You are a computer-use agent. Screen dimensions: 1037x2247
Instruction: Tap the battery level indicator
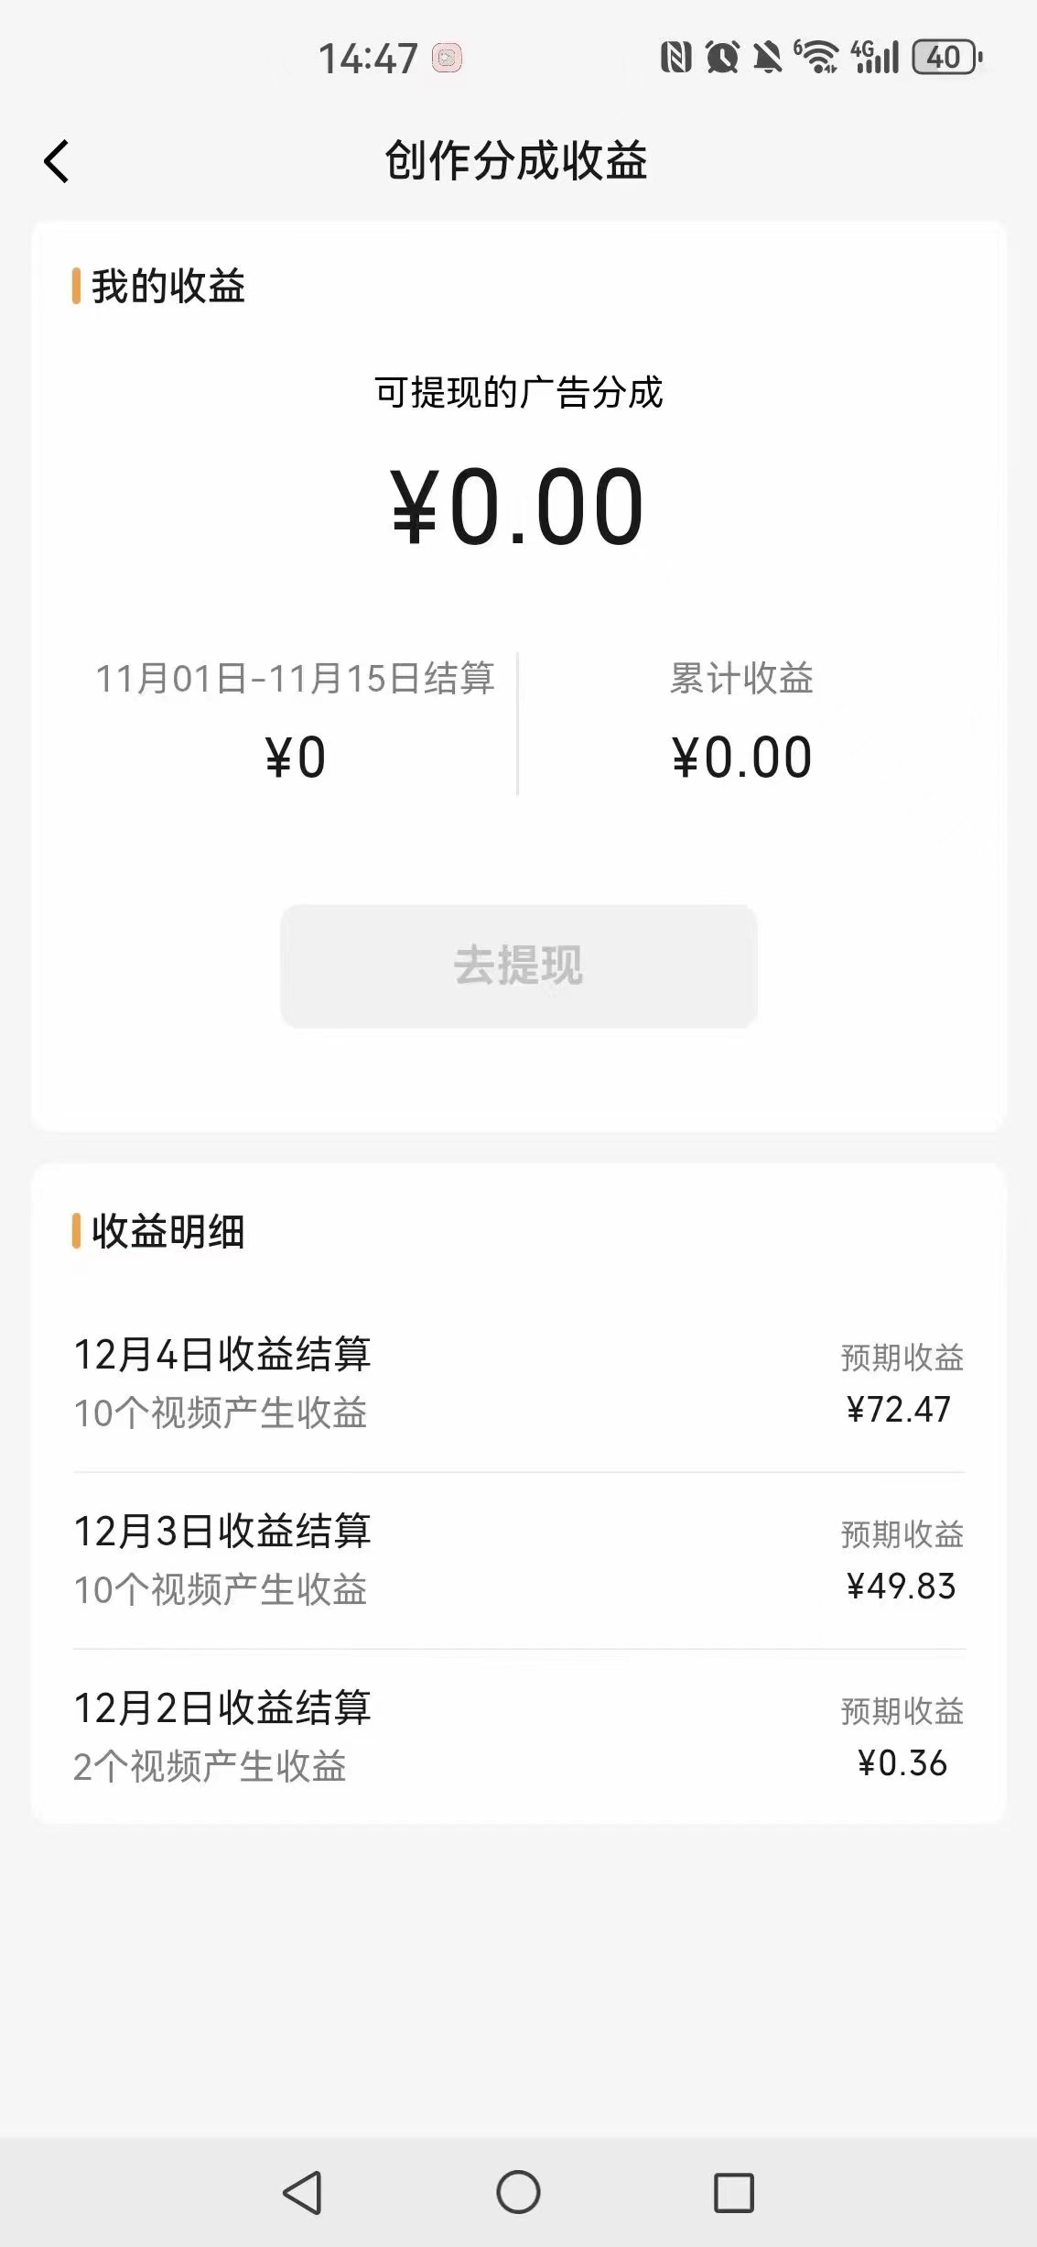(946, 58)
